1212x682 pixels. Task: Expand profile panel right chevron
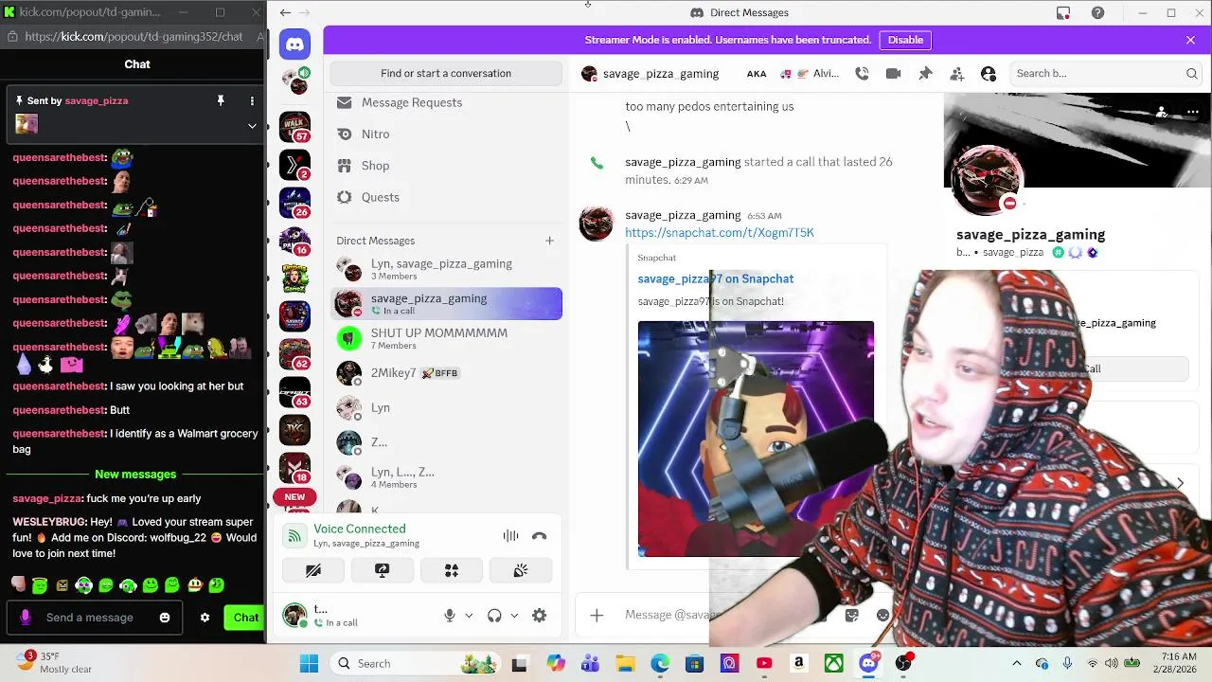point(1180,483)
